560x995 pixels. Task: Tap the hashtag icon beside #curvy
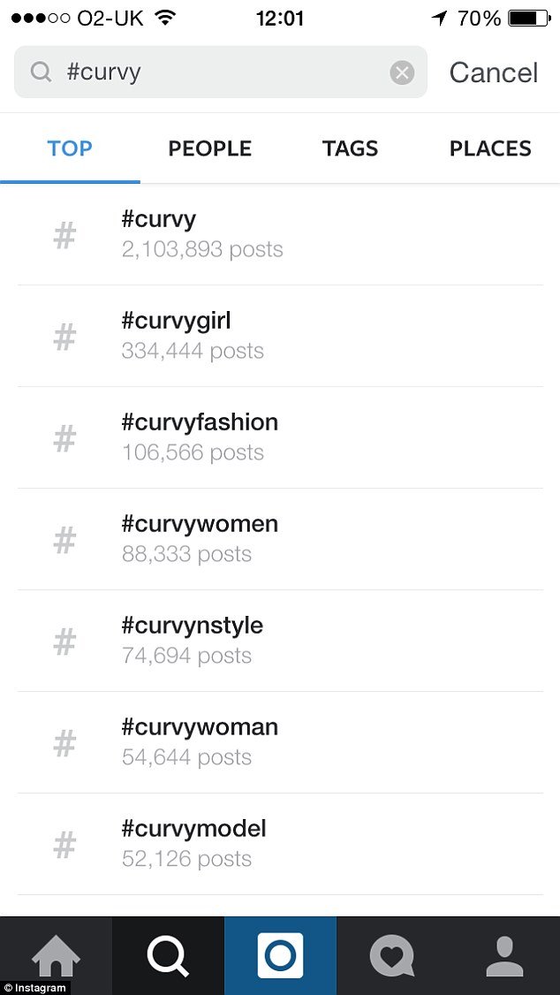[x=64, y=234]
